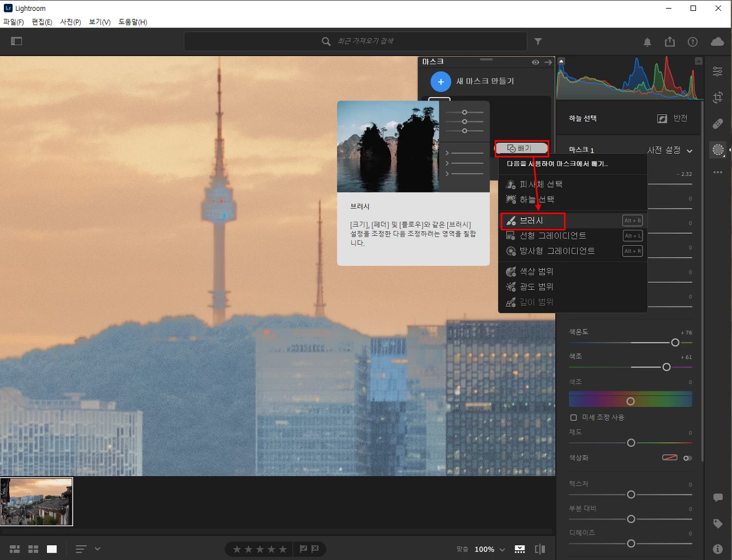Open the notifications bell icon
Image resolution: width=732 pixels, height=560 pixels.
pos(647,42)
